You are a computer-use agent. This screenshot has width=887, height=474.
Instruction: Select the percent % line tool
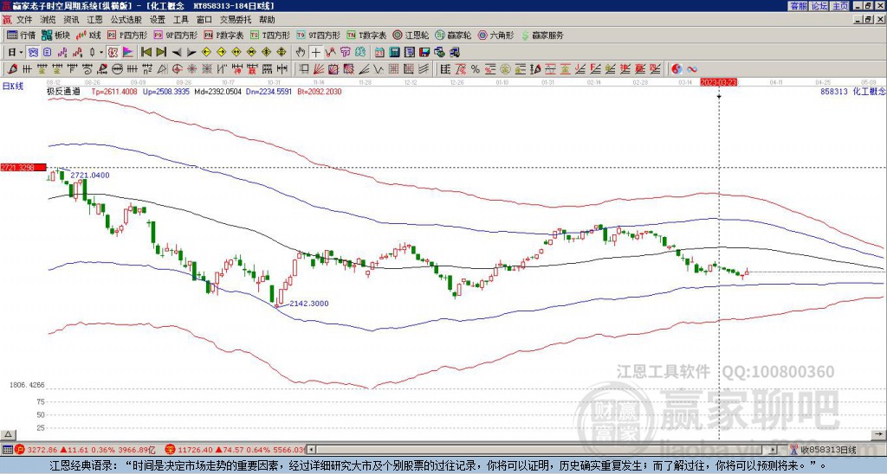click(476, 69)
